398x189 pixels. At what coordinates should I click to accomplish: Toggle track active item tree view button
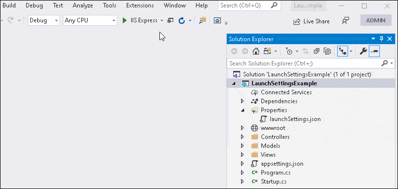pos(343,52)
